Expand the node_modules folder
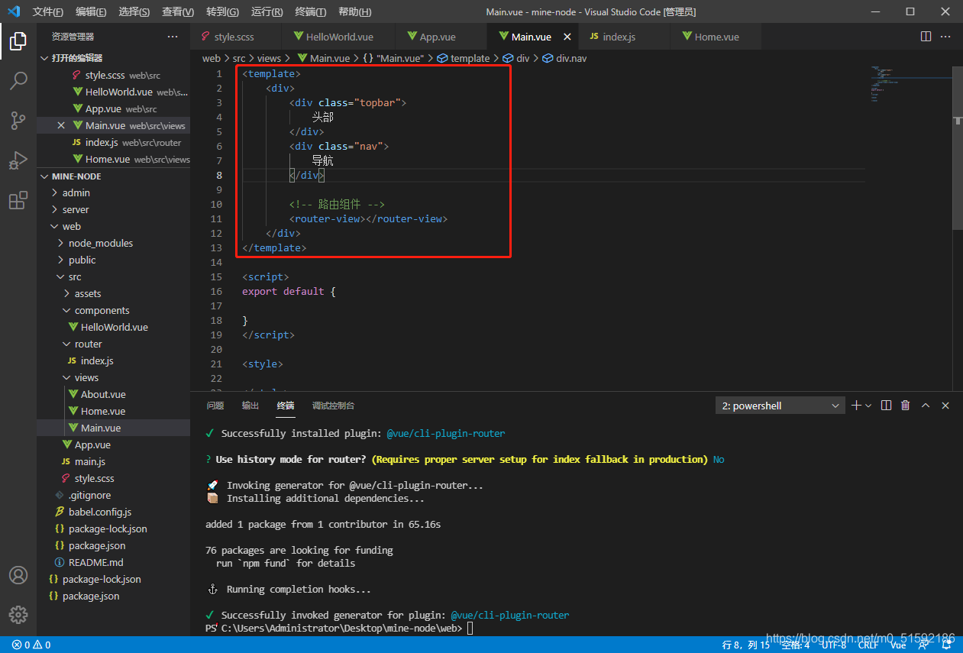963x653 pixels. pos(100,243)
